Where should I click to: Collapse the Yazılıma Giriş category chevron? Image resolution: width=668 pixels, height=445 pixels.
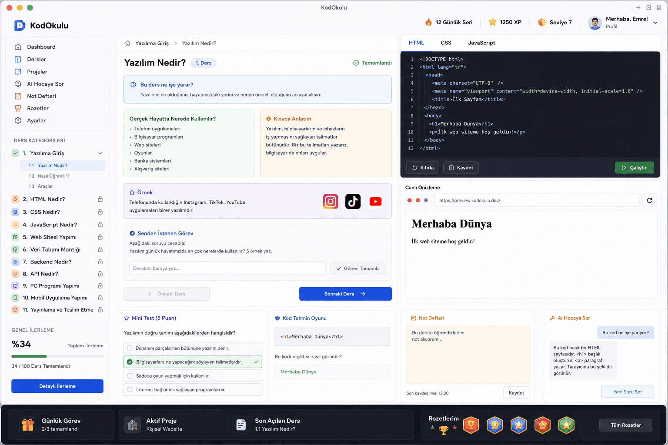(x=100, y=153)
